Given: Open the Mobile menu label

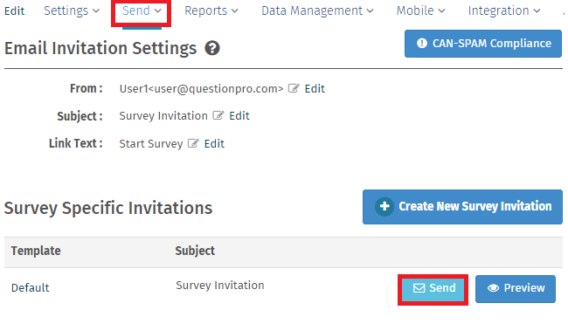Looking at the screenshot, I should (x=415, y=10).
